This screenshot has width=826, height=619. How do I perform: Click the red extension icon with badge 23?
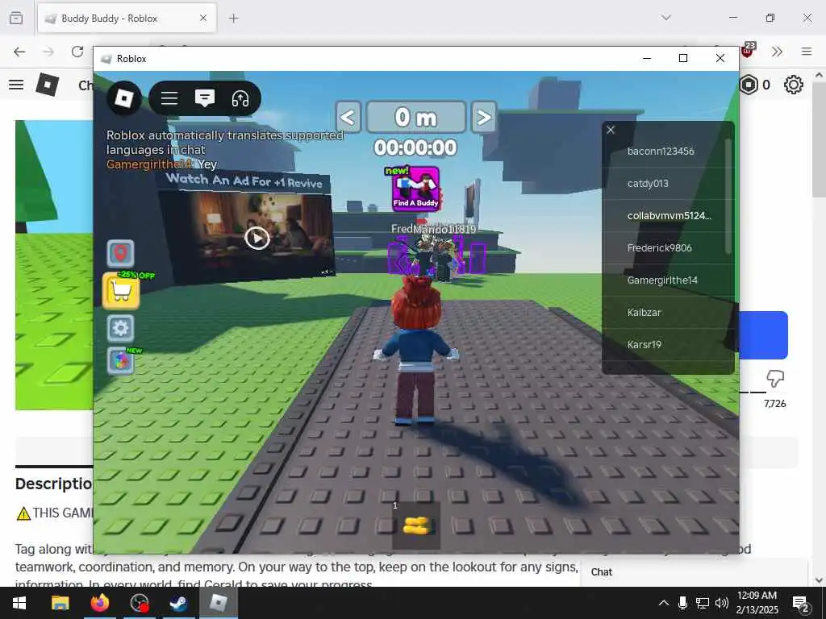[748, 50]
